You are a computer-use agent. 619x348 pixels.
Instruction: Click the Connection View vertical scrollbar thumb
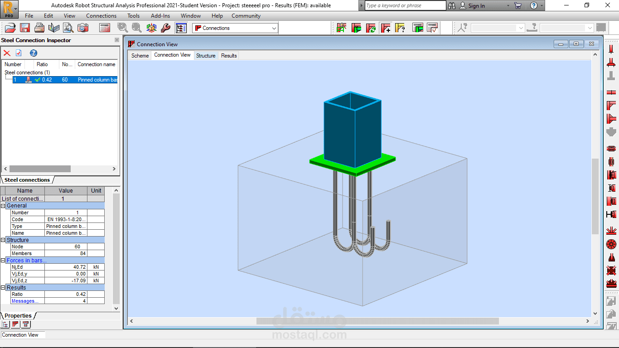click(595, 196)
